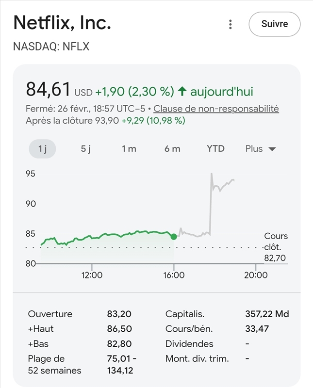Click the Plus dropdown arrow

[x=272, y=149]
